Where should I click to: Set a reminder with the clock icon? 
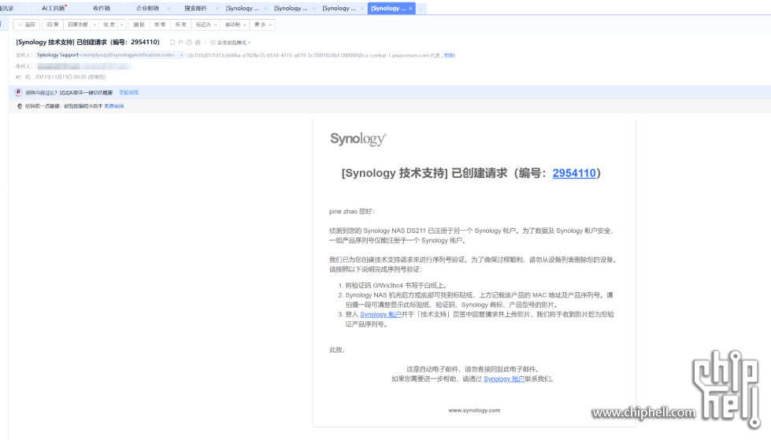tap(189, 43)
